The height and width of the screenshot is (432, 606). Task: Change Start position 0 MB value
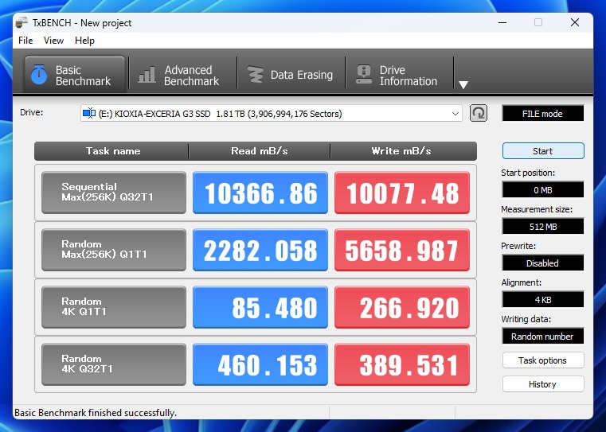coord(542,190)
